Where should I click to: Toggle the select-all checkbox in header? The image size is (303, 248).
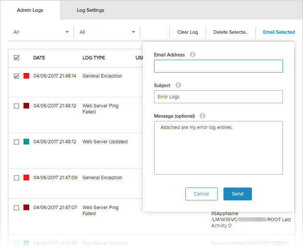pos(16,58)
